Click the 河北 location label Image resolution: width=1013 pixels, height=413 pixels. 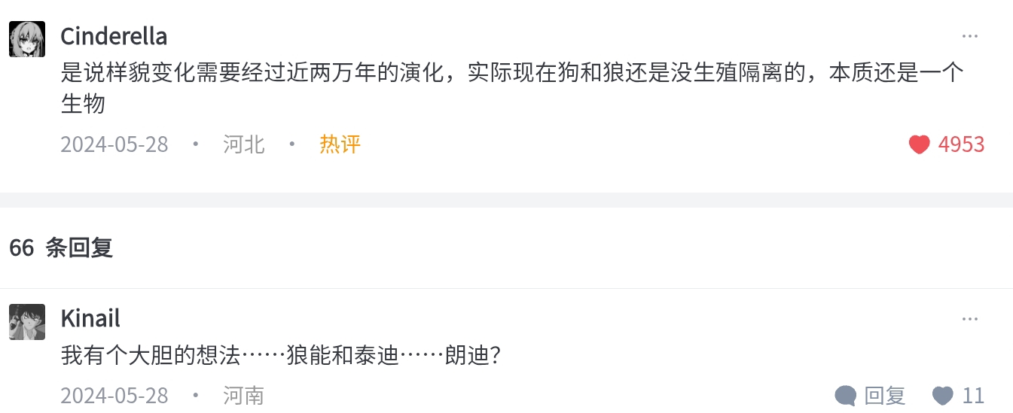(244, 144)
